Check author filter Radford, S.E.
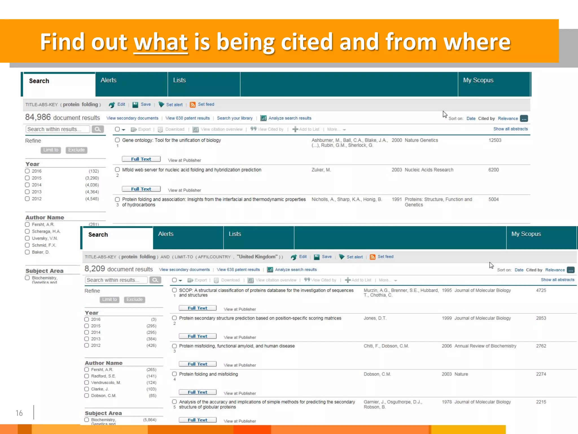This screenshot has height=434, width=578. click(87, 376)
